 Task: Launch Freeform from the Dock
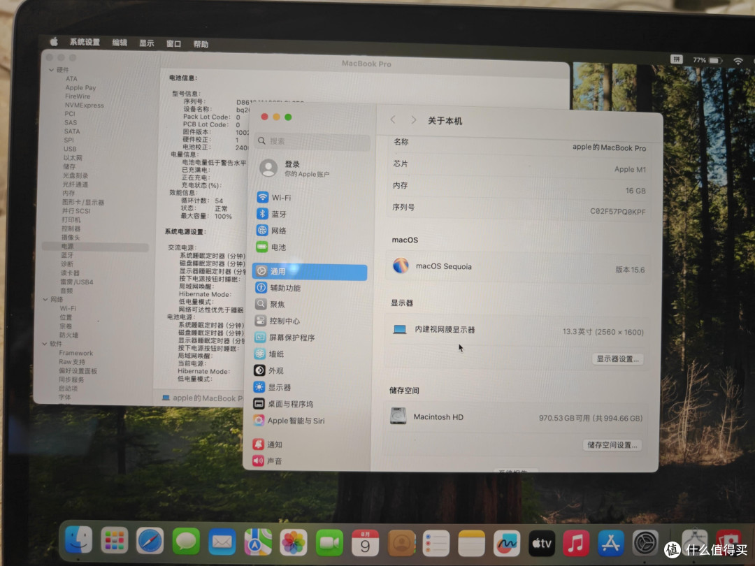(x=507, y=544)
